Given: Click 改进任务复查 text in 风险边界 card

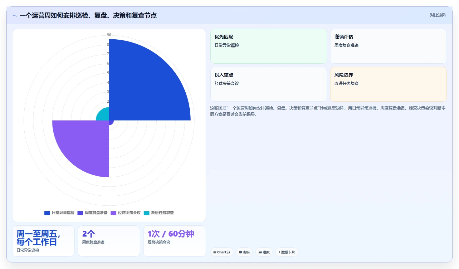Looking at the screenshot, I should point(346,83).
